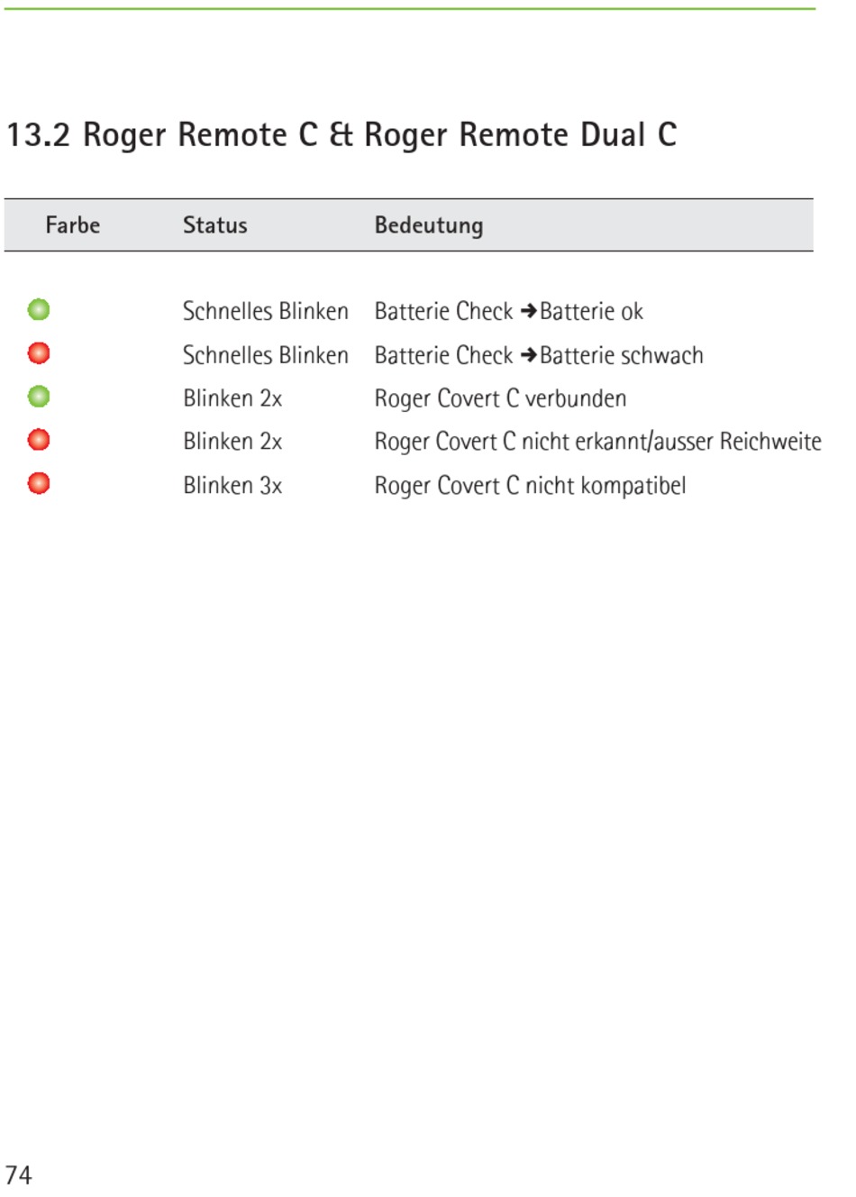This screenshot has height=1197, width=856.
Task: Click the green LED for Batterie ok
Action: pyautogui.click(x=39, y=310)
